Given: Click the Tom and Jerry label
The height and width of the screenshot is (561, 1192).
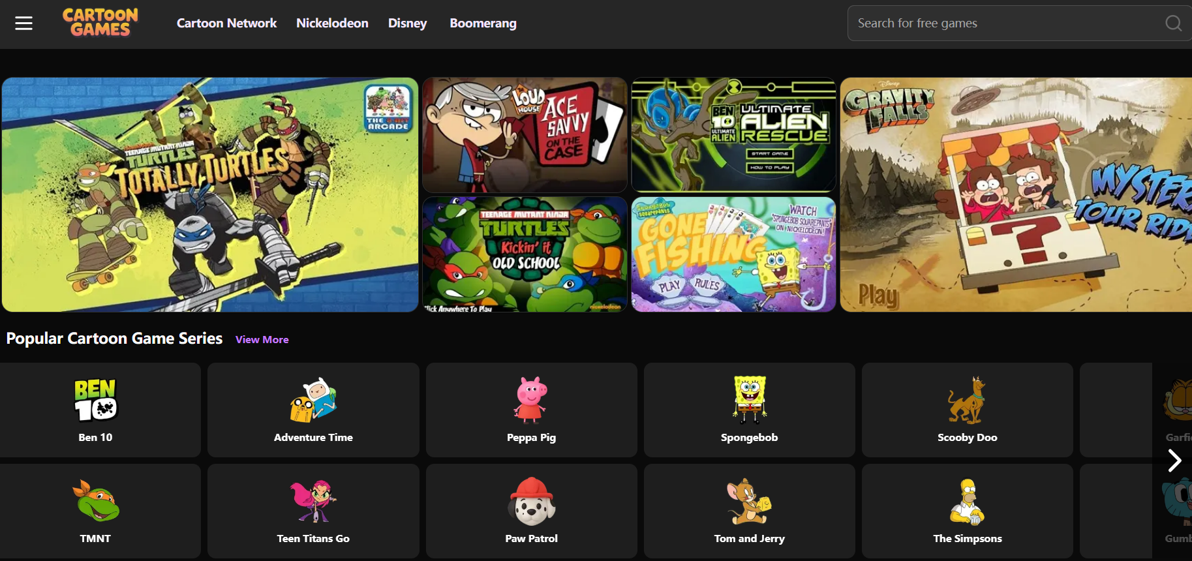Looking at the screenshot, I should coord(749,539).
